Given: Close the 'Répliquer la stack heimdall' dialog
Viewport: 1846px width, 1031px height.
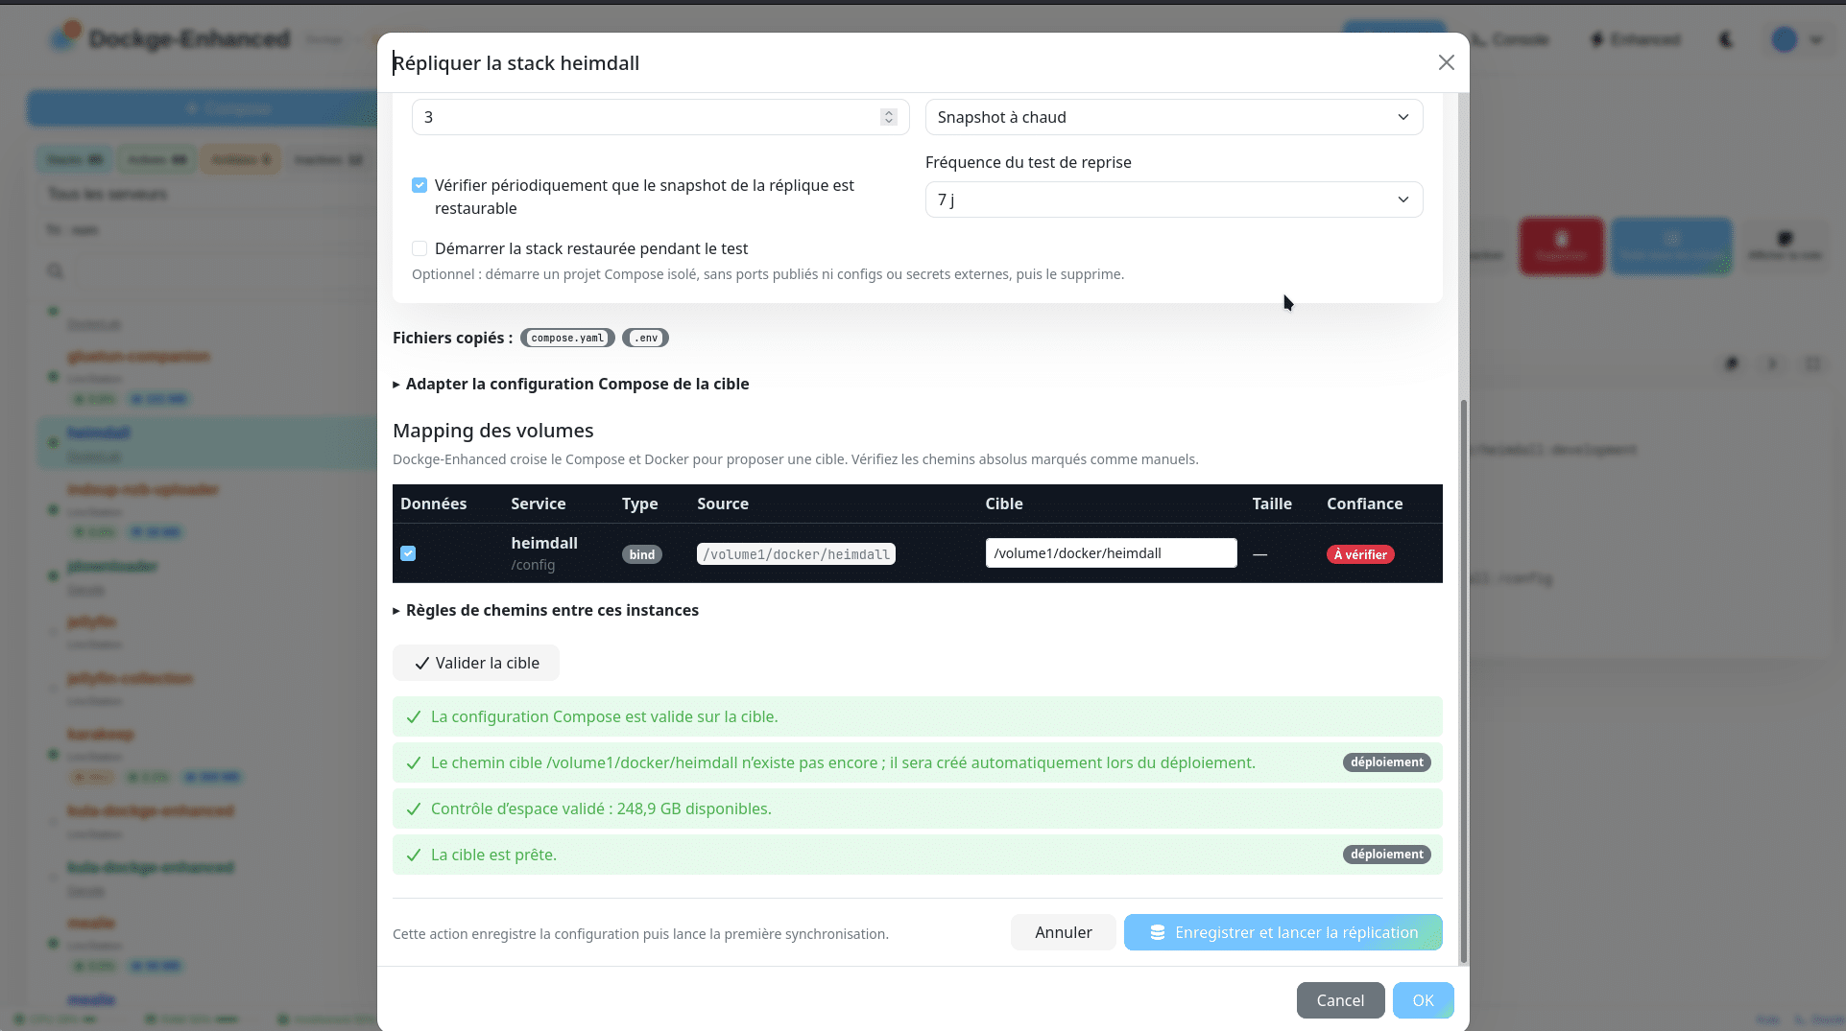Looking at the screenshot, I should [x=1446, y=62].
